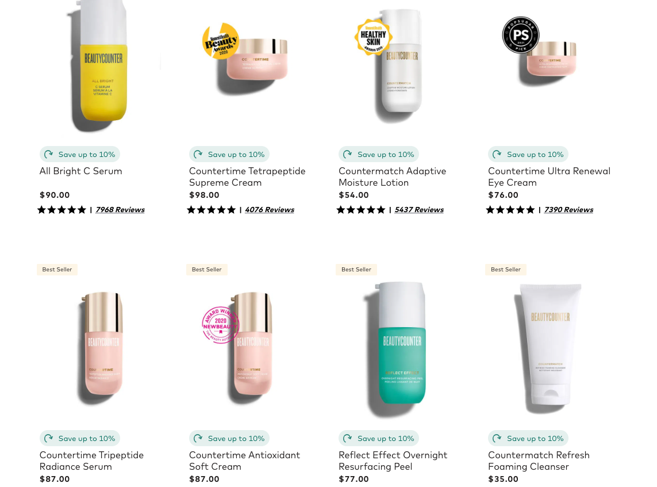Open the 7968 Reviews link
The image size is (657, 487).
(120, 209)
